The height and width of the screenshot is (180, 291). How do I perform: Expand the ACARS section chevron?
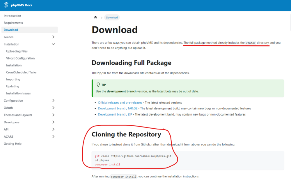click(x=53, y=136)
